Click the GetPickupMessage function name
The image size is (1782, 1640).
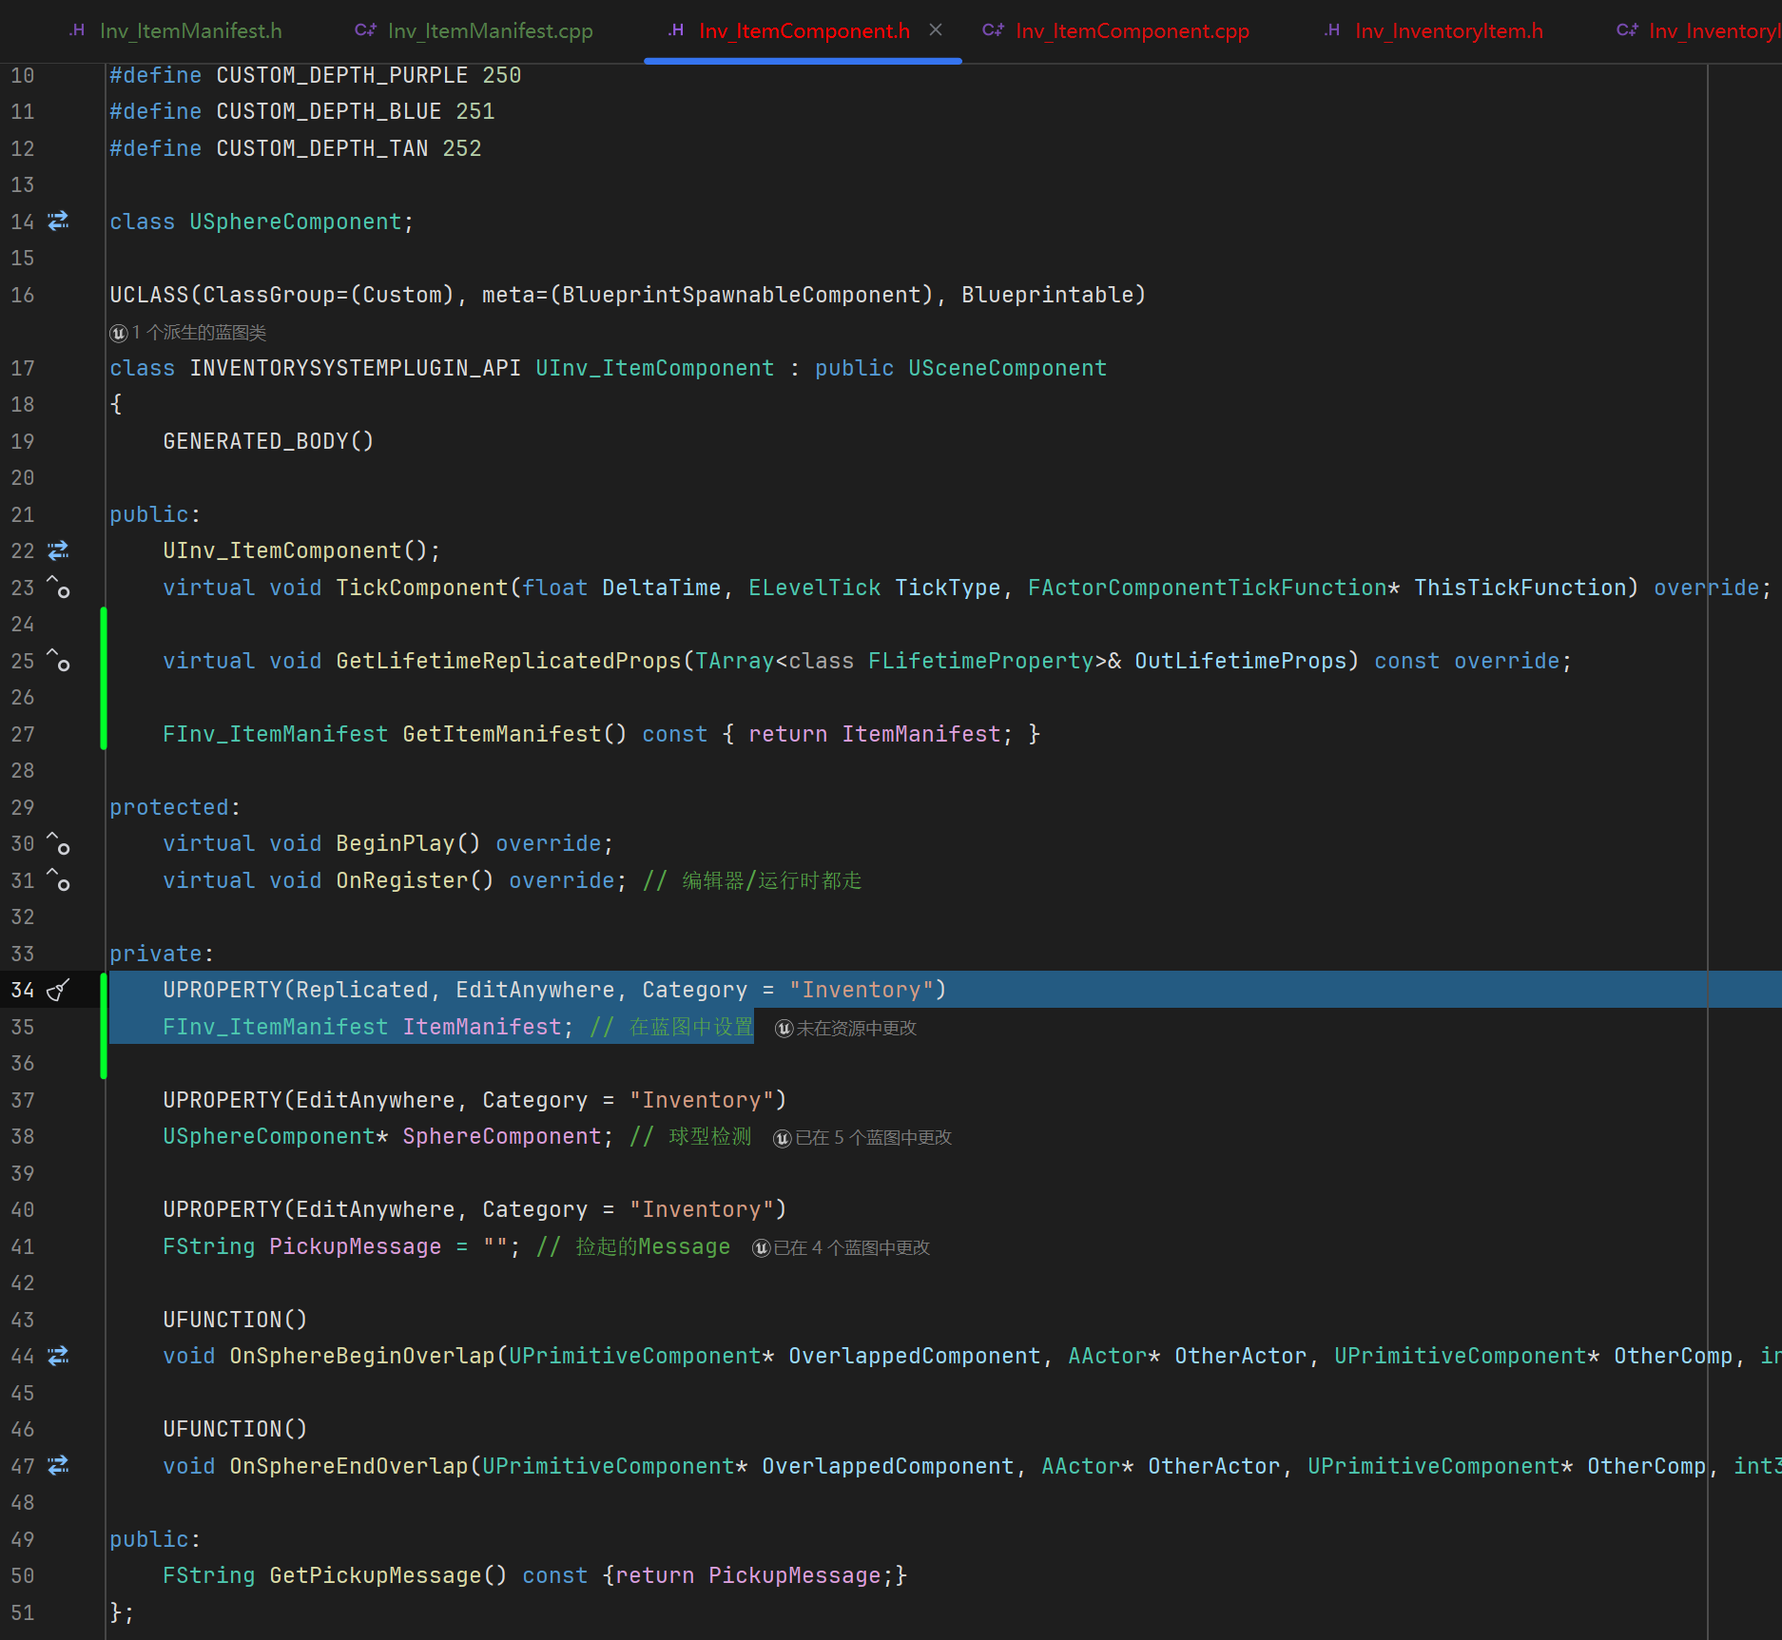[376, 1575]
